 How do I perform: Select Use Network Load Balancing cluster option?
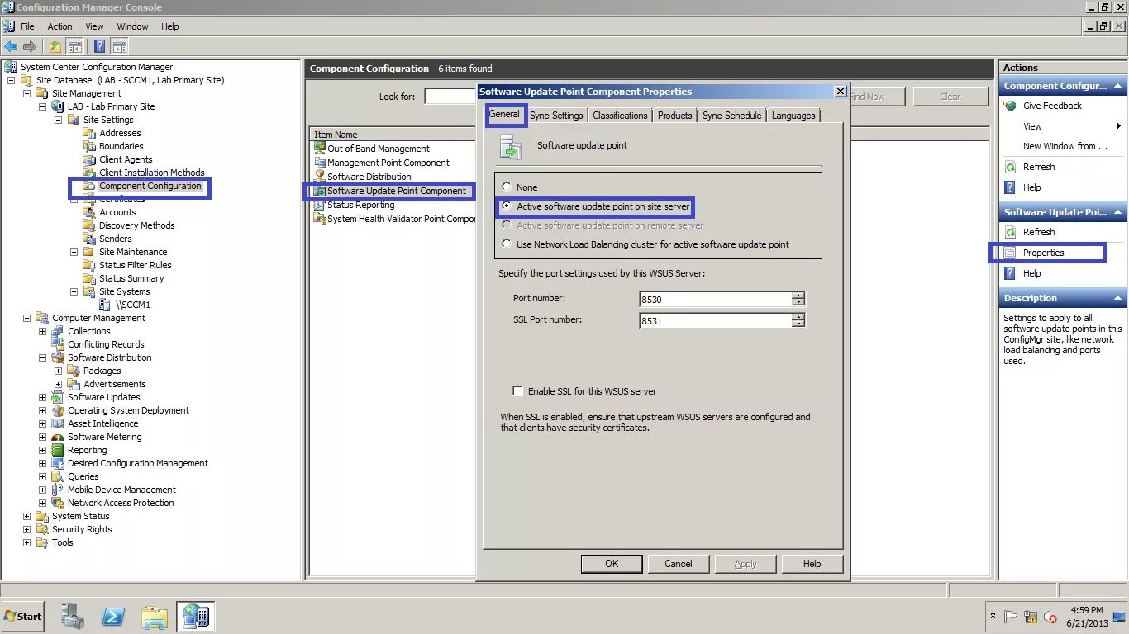click(507, 244)
